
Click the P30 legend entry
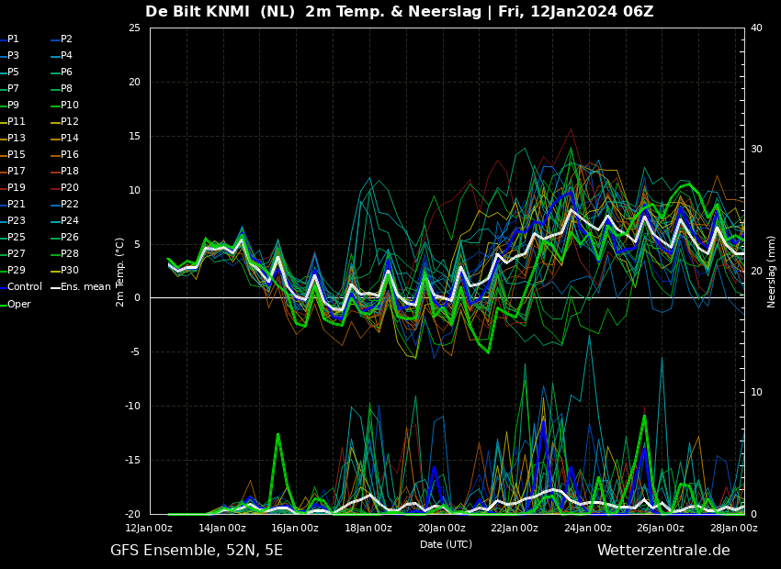tap(64, 270)
